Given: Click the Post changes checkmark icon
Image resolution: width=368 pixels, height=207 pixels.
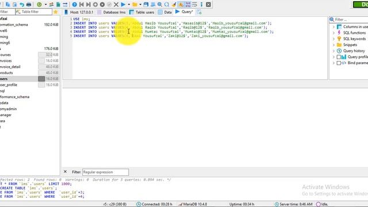Looking at the screenshot, I should tap(109, 5).
